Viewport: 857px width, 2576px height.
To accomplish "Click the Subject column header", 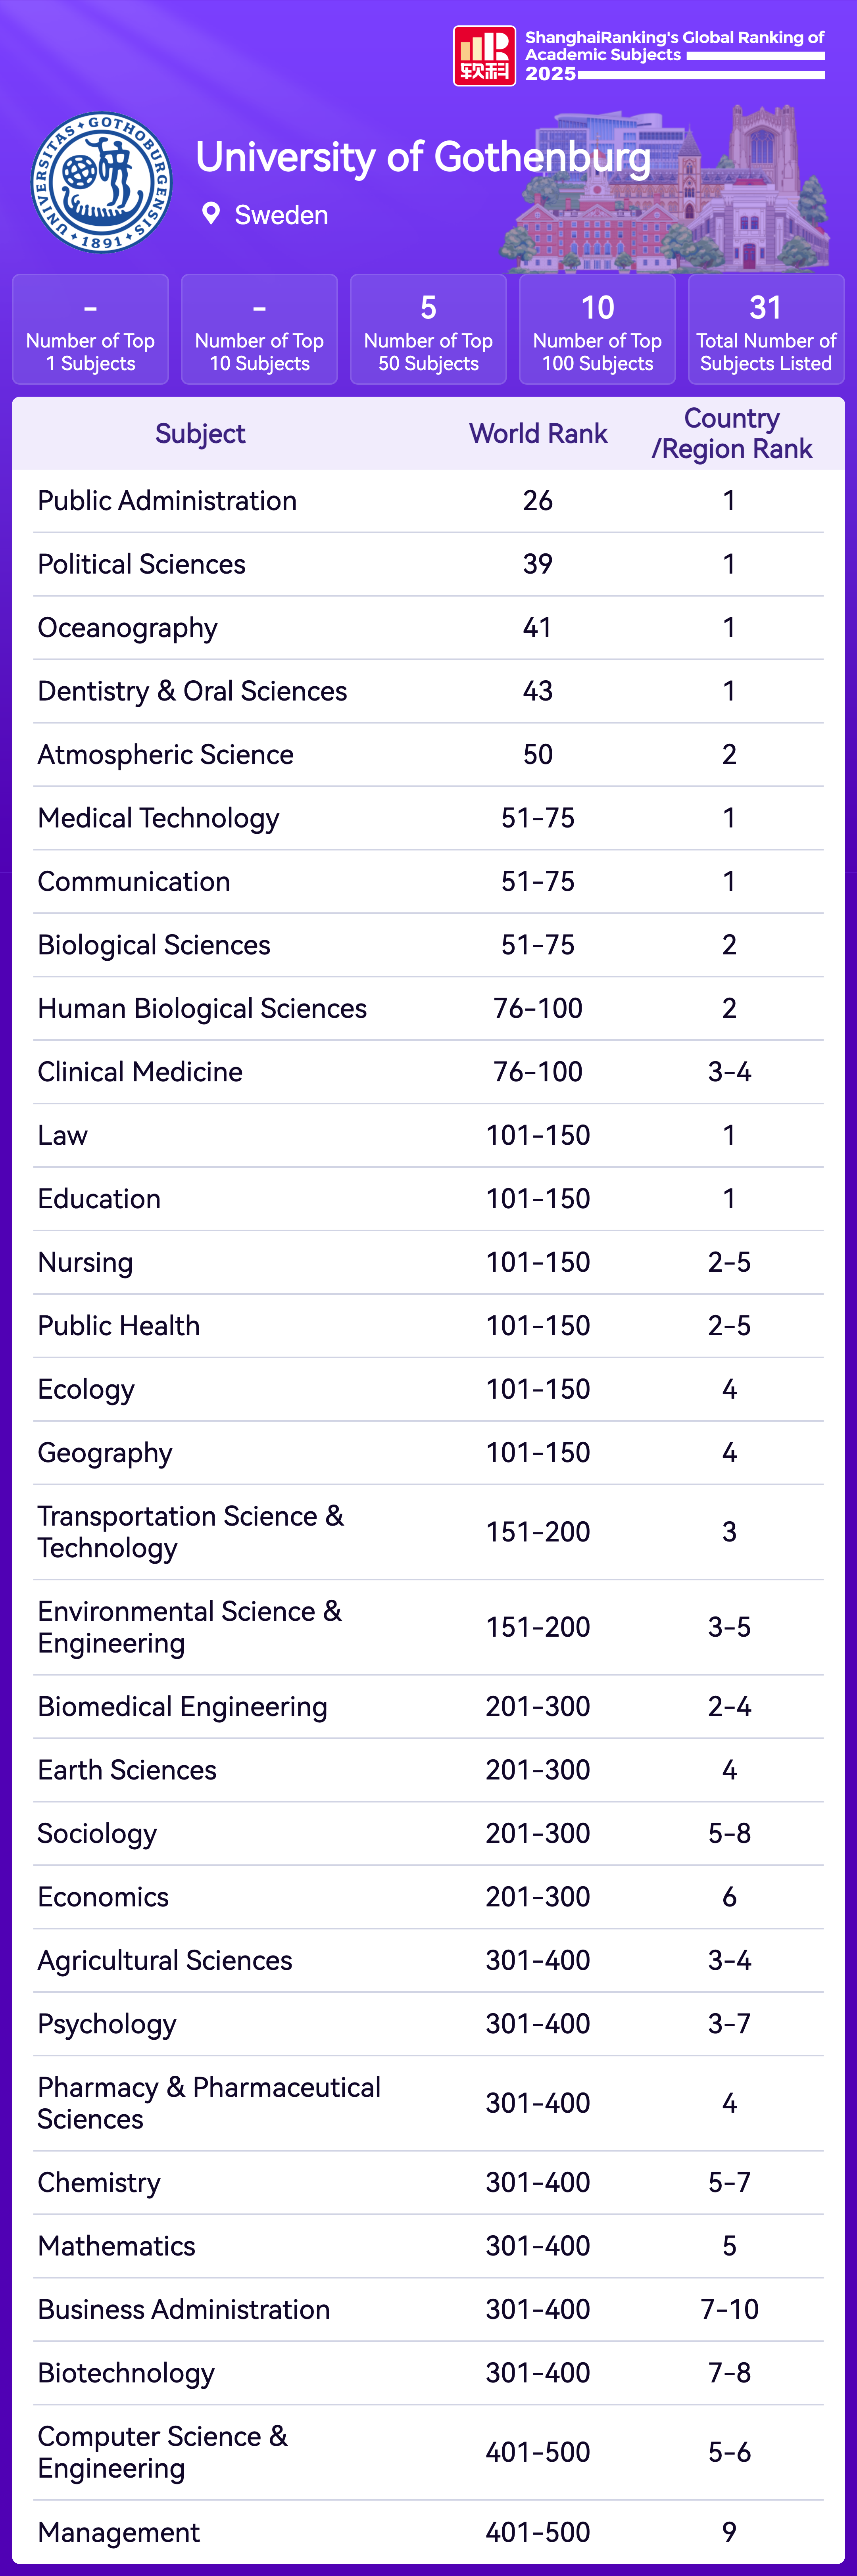I will pos(200,434).
